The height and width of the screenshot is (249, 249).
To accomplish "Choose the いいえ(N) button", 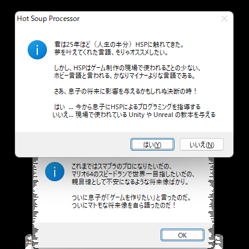I will (x=201, y=145).
